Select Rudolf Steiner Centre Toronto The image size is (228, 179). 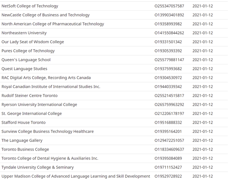coord(30,96)
